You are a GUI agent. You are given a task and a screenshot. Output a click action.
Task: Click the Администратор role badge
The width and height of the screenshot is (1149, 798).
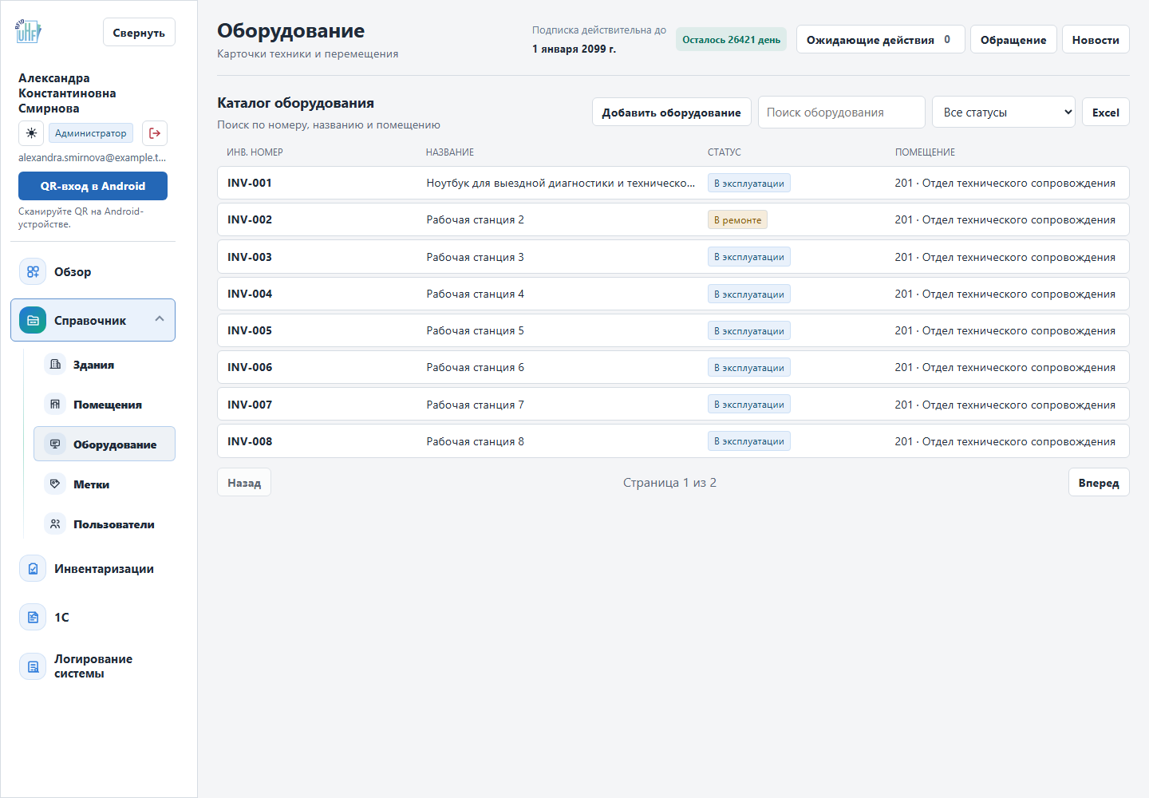pyautogui.click(x=91, y=133)
